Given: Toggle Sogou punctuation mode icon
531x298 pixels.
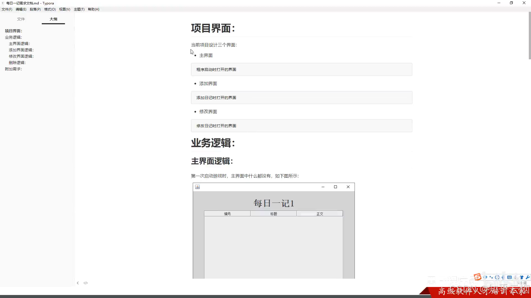Looking at the screenshot, I should coord(491,277).
